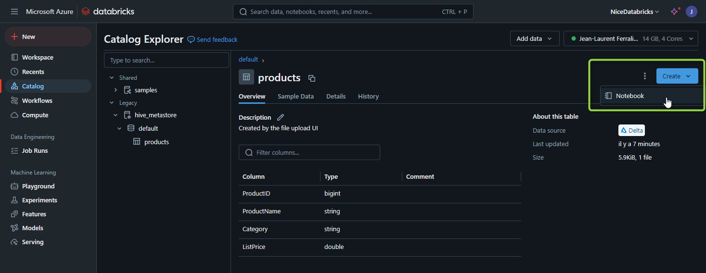The height and width of the screenshot is (273, 706).
Task: Click the Playground robot icon
Action: 14,186
